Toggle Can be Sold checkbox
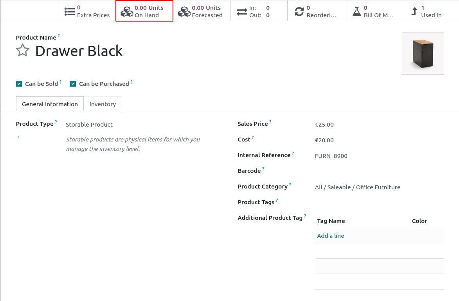The image size is (459, 301). pos(19,84)
